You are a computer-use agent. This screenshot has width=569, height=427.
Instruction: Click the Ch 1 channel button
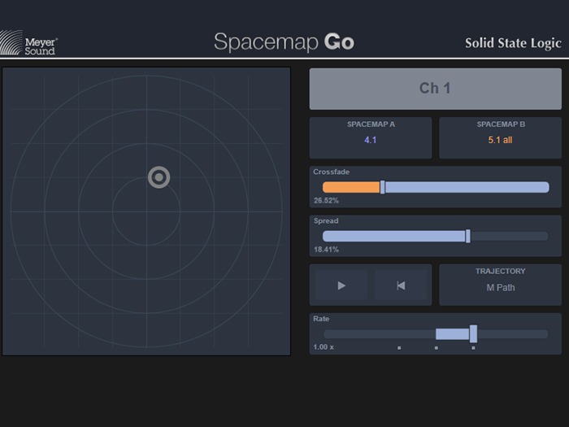coord(436,89)
